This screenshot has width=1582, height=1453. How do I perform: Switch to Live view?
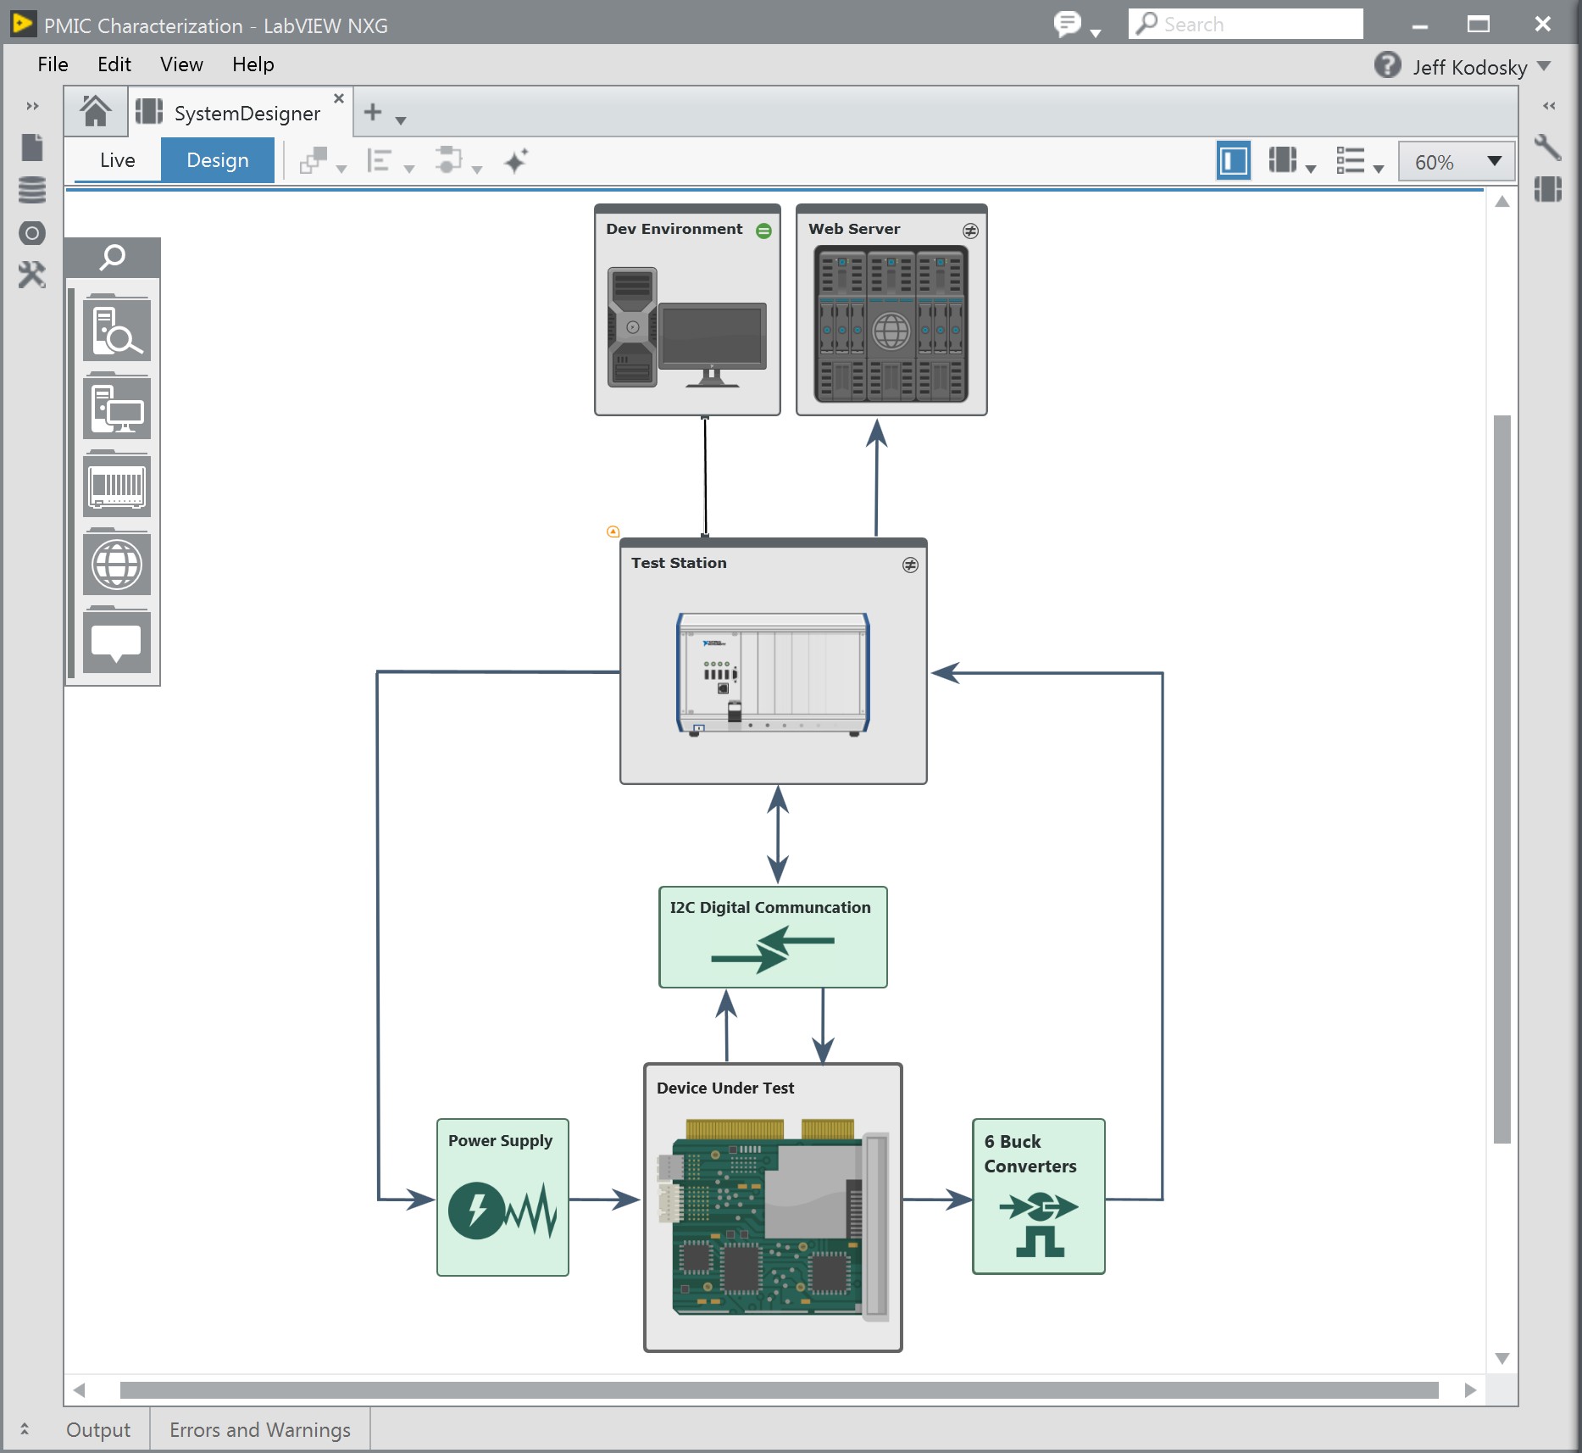click(117, 160)
